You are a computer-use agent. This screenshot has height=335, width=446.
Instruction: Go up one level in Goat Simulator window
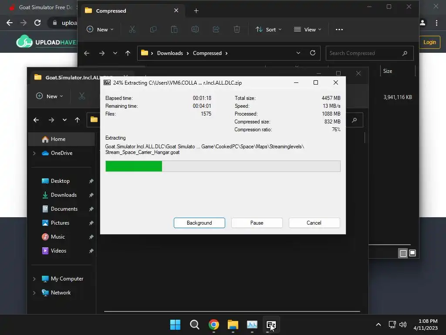[77, 120]
